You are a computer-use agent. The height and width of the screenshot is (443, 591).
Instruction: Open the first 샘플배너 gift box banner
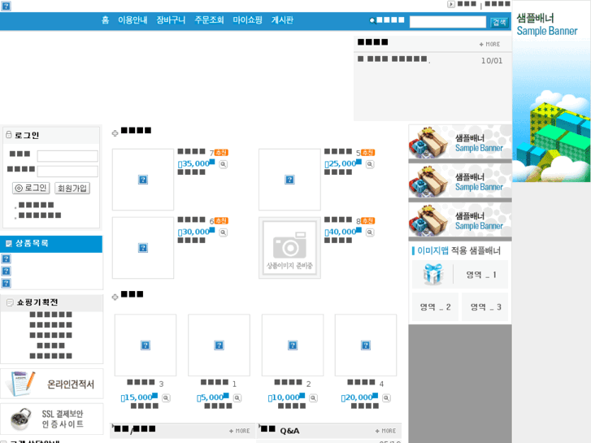(x=460, y=142)
